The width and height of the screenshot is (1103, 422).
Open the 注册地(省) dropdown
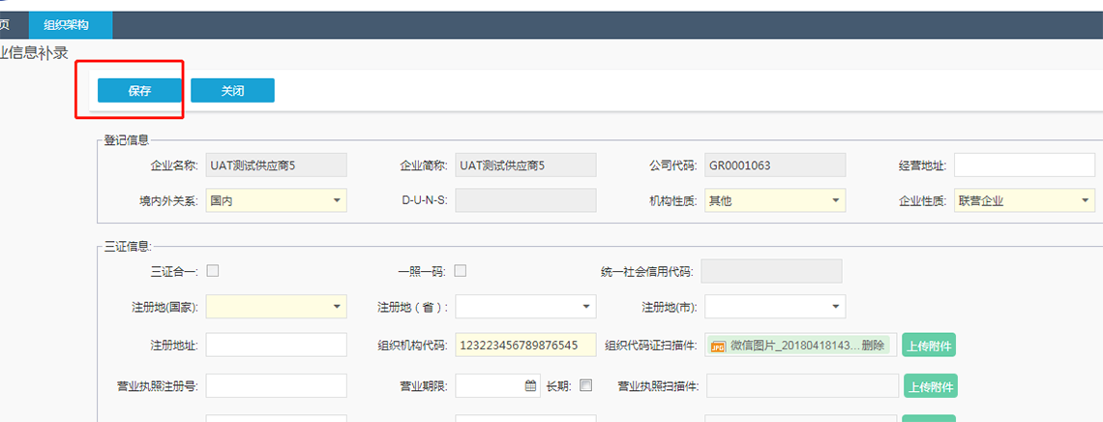tap(585, 307)
